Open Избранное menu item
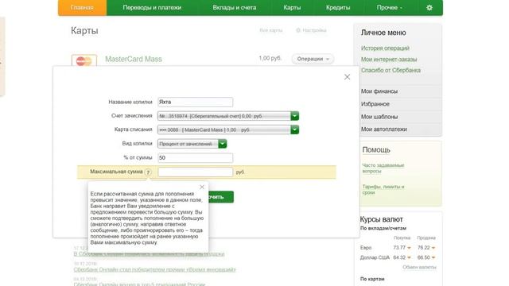 375,104
